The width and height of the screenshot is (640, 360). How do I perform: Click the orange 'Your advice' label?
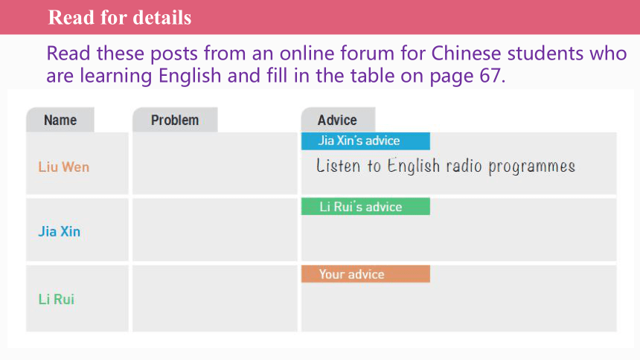coord(365,274)
